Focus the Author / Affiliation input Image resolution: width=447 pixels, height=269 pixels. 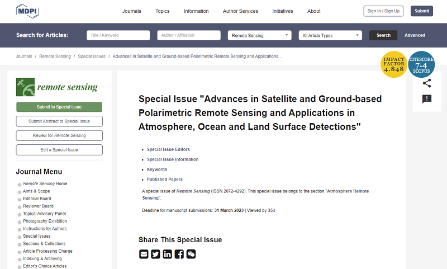189,35
